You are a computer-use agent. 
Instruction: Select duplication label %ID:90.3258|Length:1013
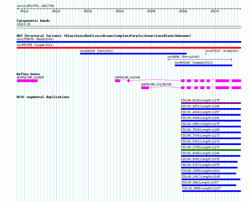(x=200, y=171)
